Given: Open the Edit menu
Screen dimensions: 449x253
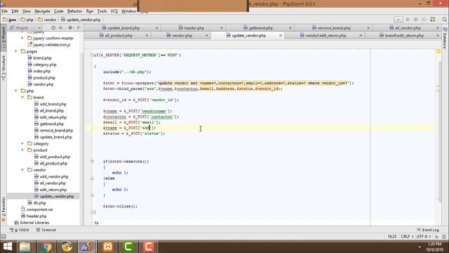Looking at the screenshot, I should pyautogui.click(x=15, y=11).
